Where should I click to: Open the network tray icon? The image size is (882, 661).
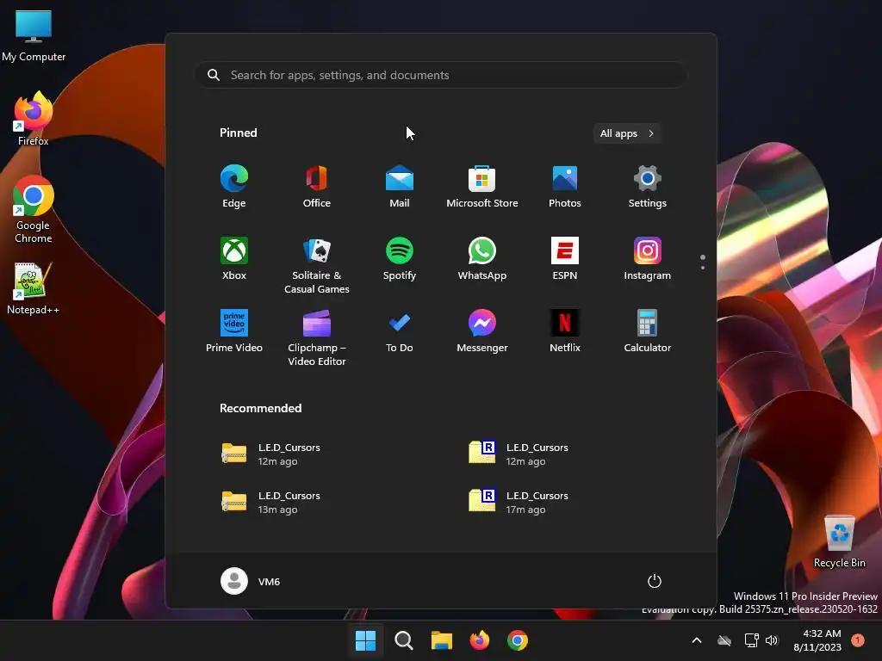click(x=751, y=640)
